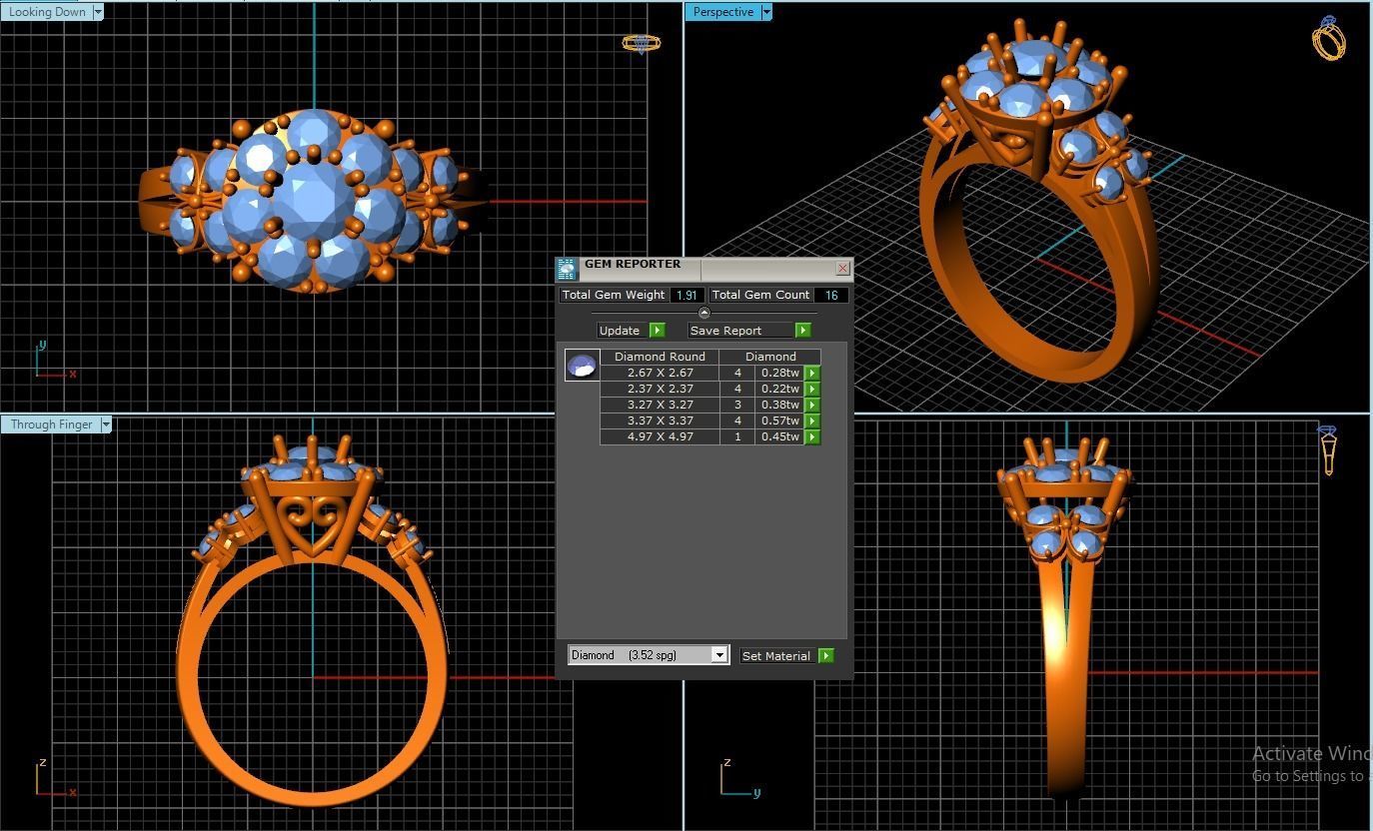Click the green arrow on the 0.57tw row
The height and width of the screenshot is (831, 1373).
coord(811,420)
